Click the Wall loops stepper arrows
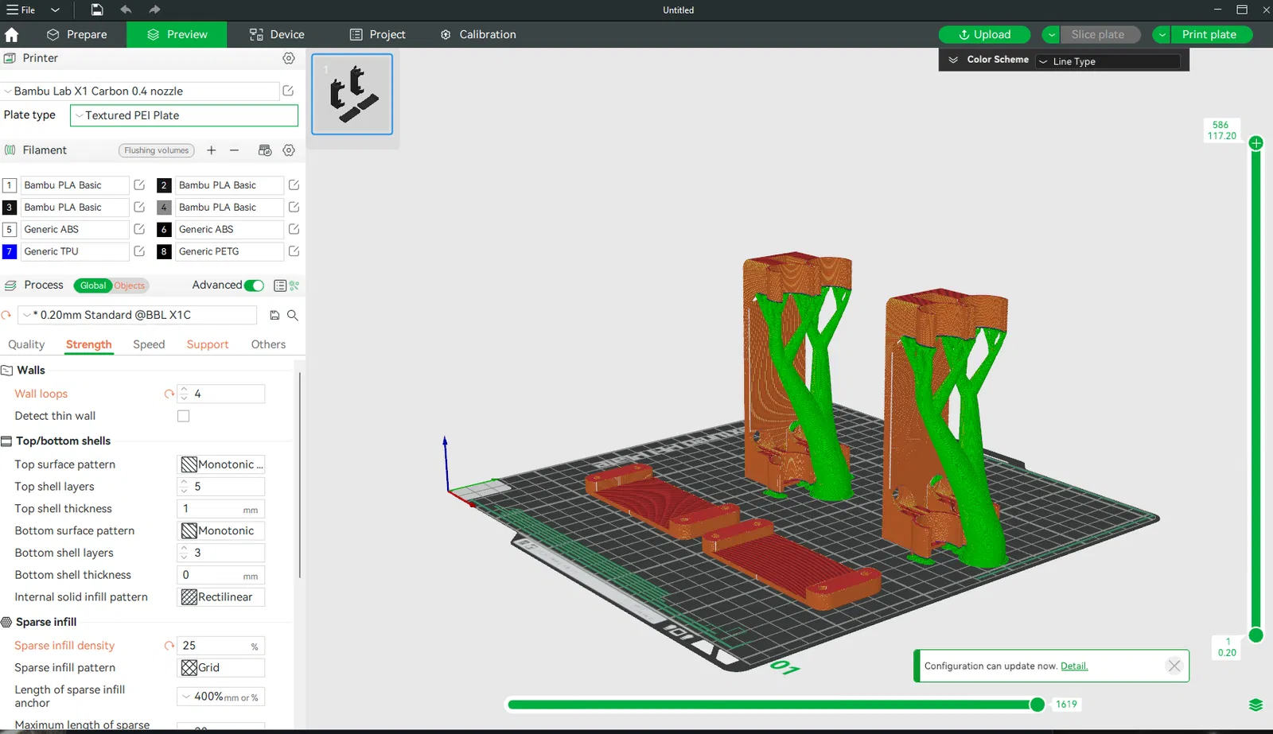The width and height of the screenshot is (1273, 734). pos(185,394)
